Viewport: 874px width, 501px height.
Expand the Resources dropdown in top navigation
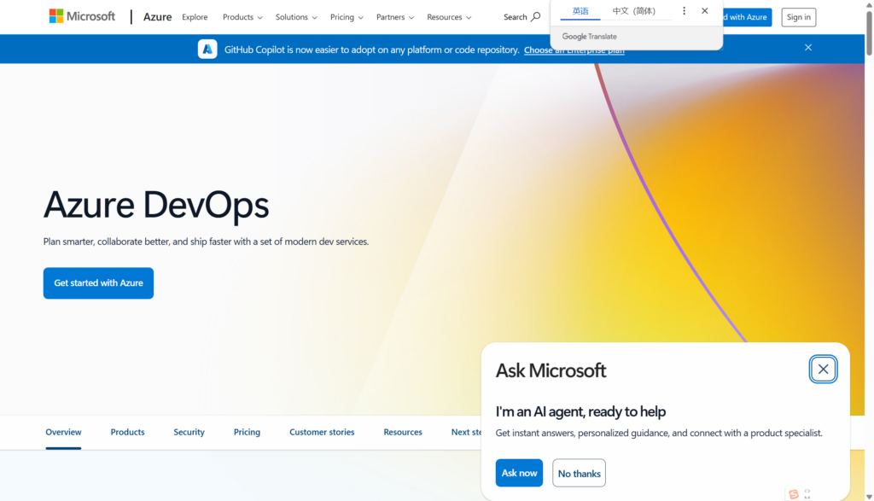click(x=449, y=17)
